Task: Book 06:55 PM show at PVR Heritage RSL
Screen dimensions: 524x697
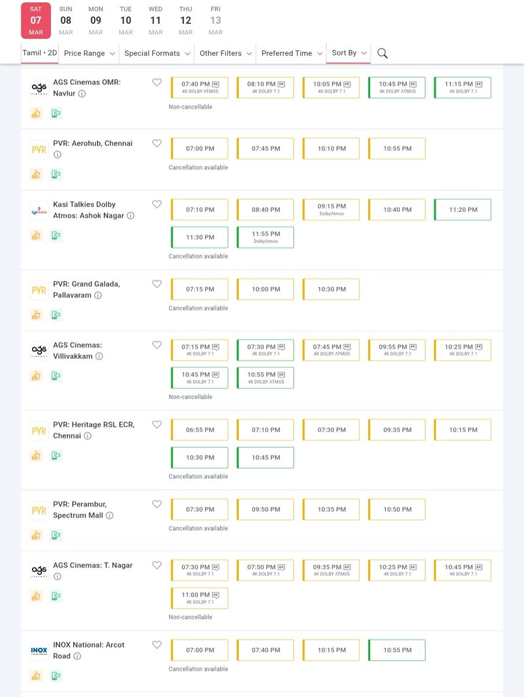Action: [x=200, y=430]
